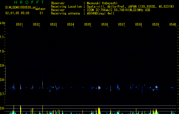Click the 0538 time marker
This screenshot has width=179, height=114.
[139, 24]
